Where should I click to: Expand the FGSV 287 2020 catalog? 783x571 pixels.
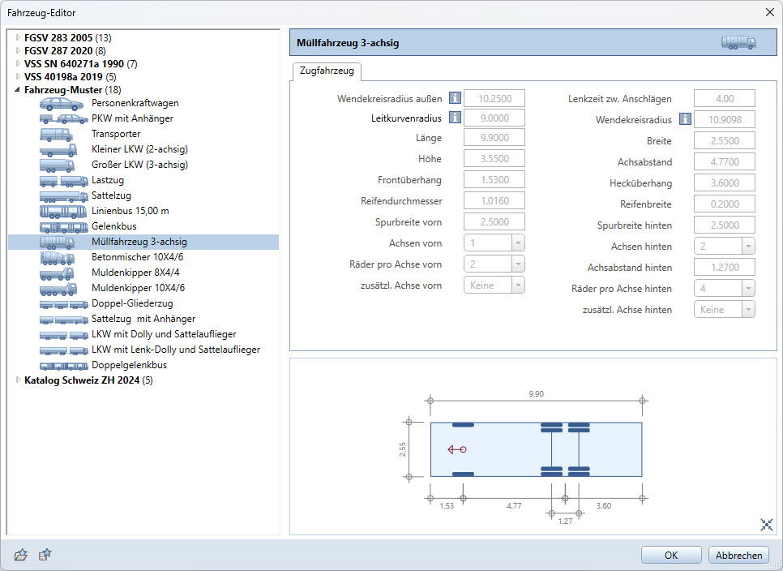point(18,50)
